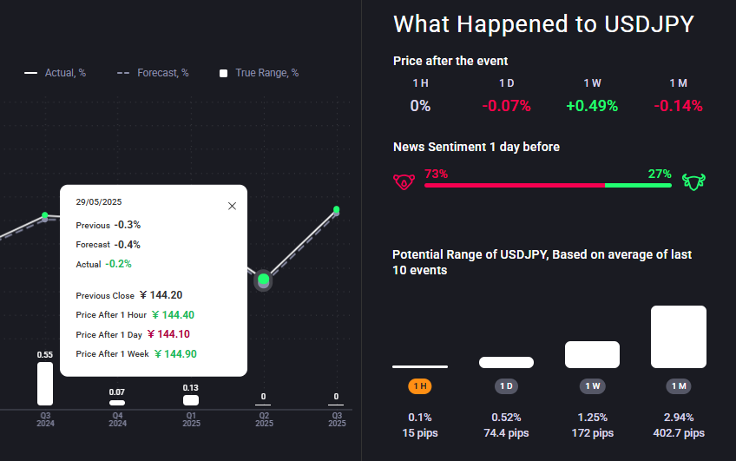The width and height of the screenshot is (736, 461).
Task: Toggle the Actual, % legend series
Action: (55, 73)
